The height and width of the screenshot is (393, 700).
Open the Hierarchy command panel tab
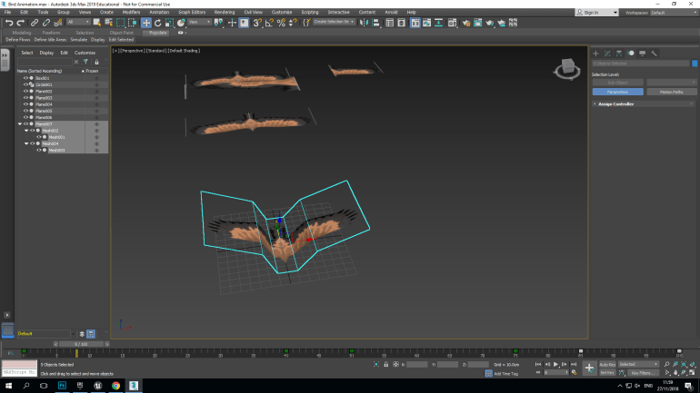click(619, 53)
